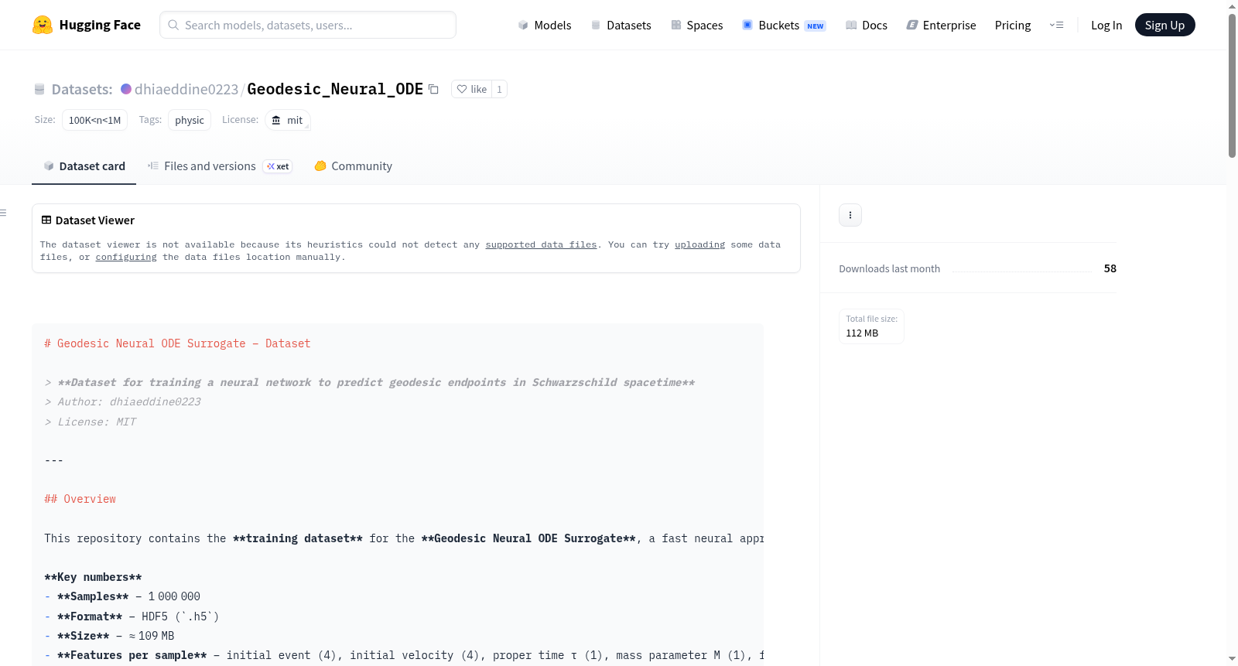Focus the search models input field
The height and width of the screenshot is (666, 1238).
pyautogui.click(x=308, y=25)
